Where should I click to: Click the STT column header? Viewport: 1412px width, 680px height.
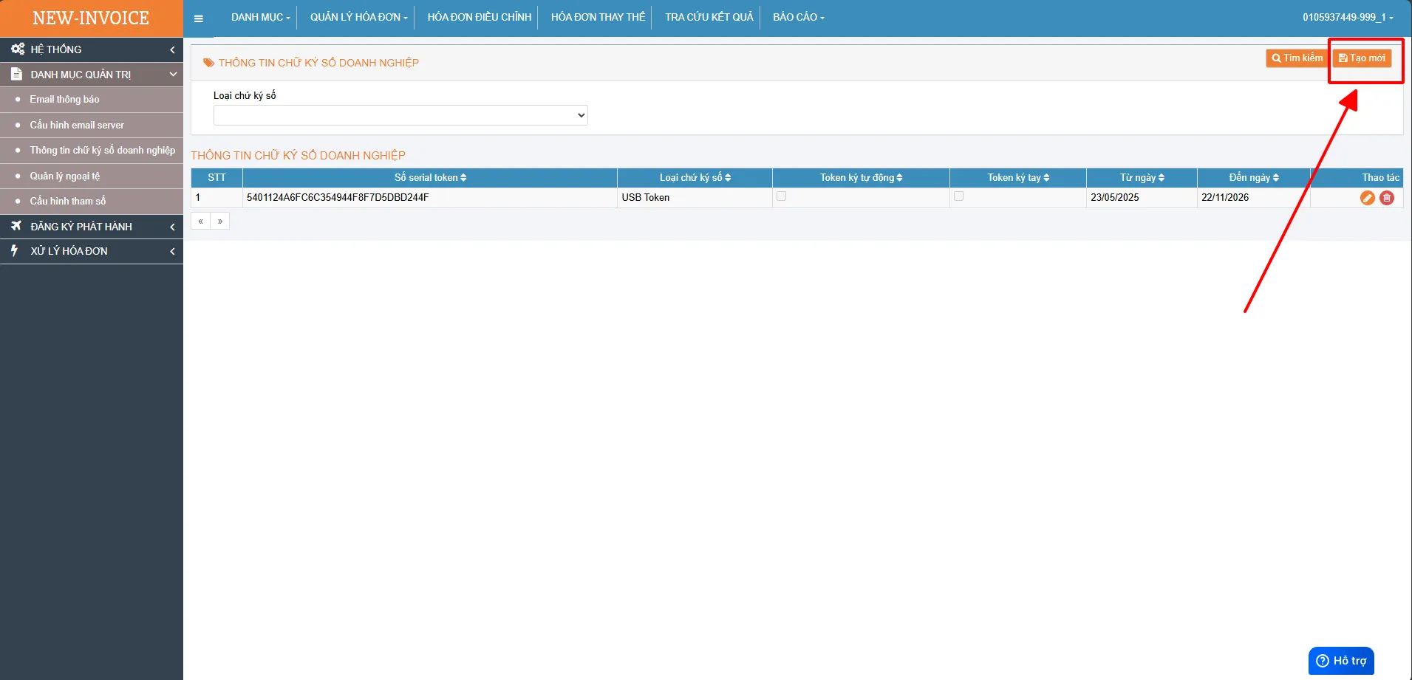[216, 178]
